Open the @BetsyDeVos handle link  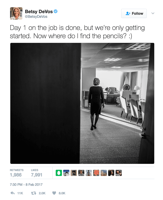(36, 17)
